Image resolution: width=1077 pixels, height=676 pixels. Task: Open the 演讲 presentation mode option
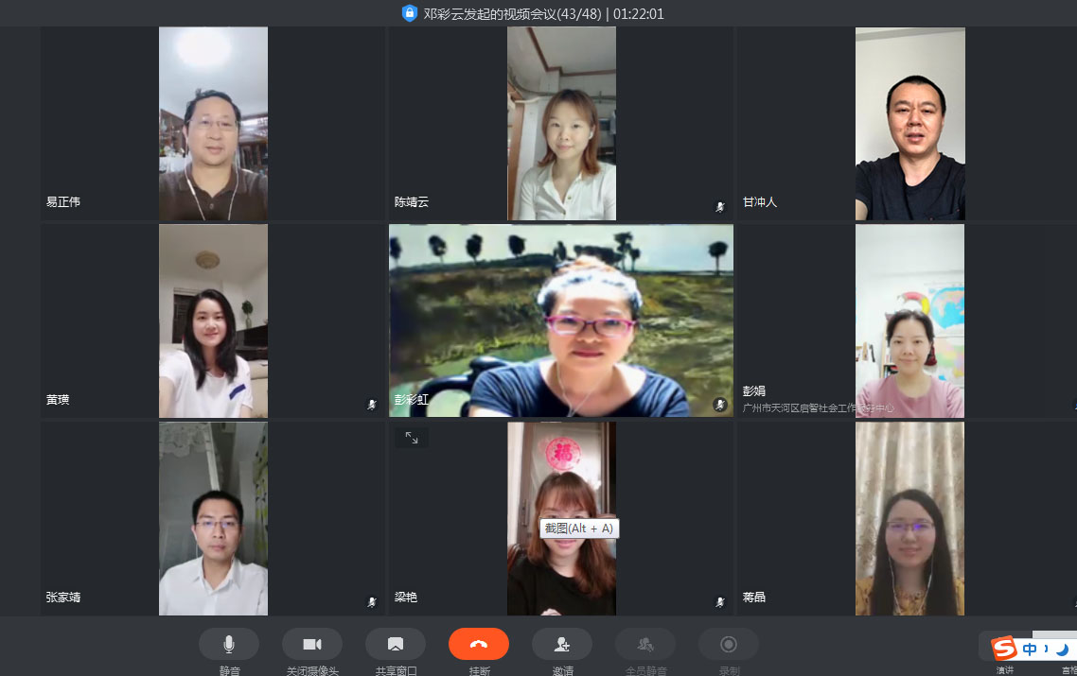click(1004, 669)
